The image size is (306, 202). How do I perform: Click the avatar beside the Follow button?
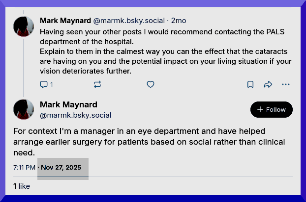point(24,110)
